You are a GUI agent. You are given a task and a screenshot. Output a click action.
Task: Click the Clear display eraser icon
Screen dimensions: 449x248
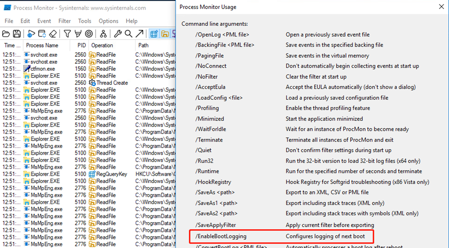point(53,34)
